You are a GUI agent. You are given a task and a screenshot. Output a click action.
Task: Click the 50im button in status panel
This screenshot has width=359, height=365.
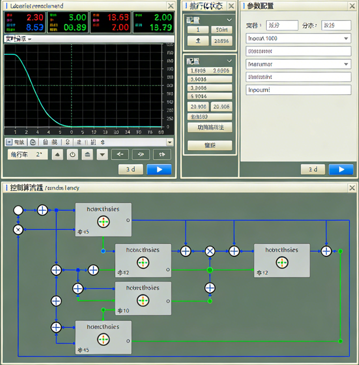point(221,29)
